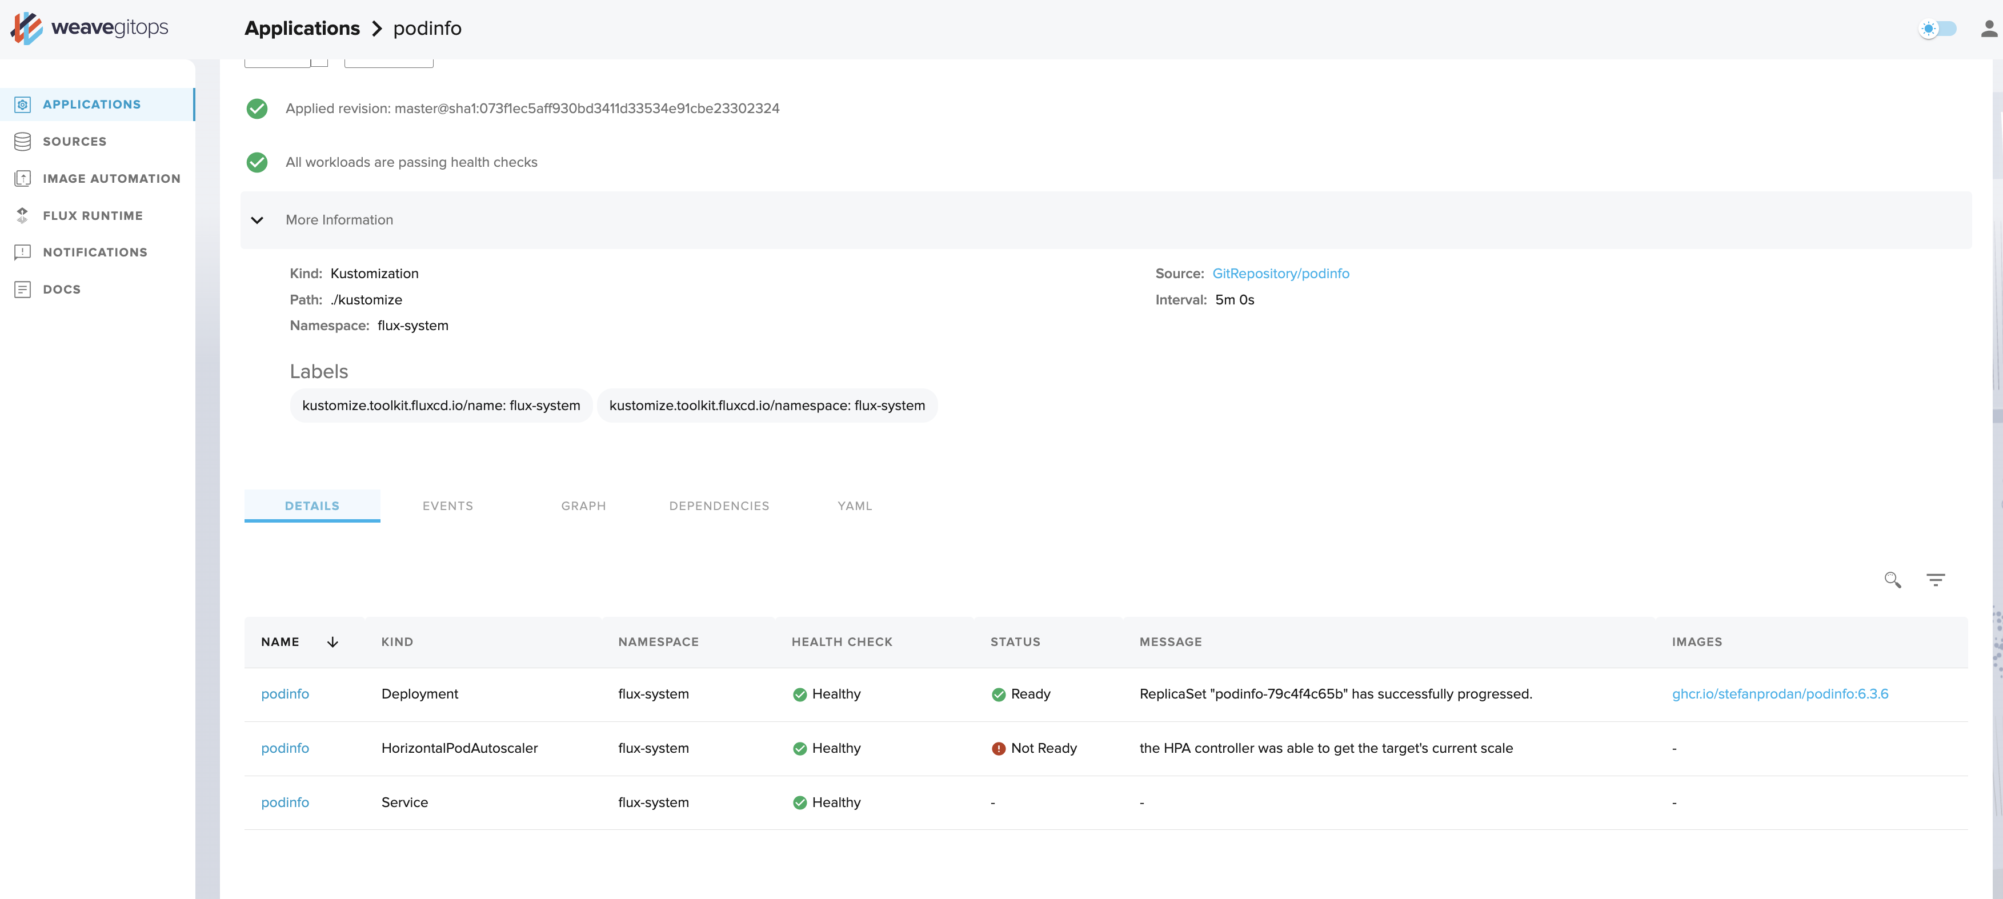Click podinfo breadcrumb title
The width and height of the screenshot is (2003, 899).
(427, 29)
